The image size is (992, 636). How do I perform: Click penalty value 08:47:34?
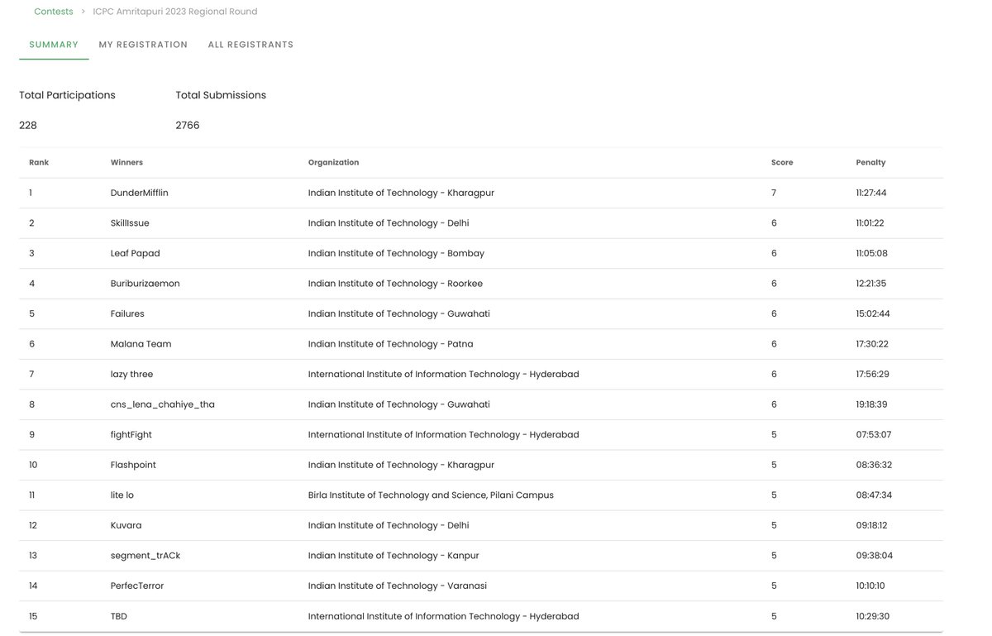[874, 495]
